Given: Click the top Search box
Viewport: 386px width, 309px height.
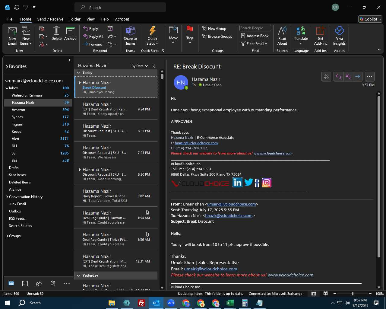Looking at the screenshot, I should tap(120, 7).
